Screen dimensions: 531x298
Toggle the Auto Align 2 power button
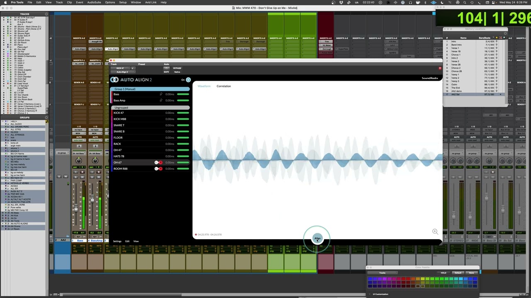(x=188, y=80)
